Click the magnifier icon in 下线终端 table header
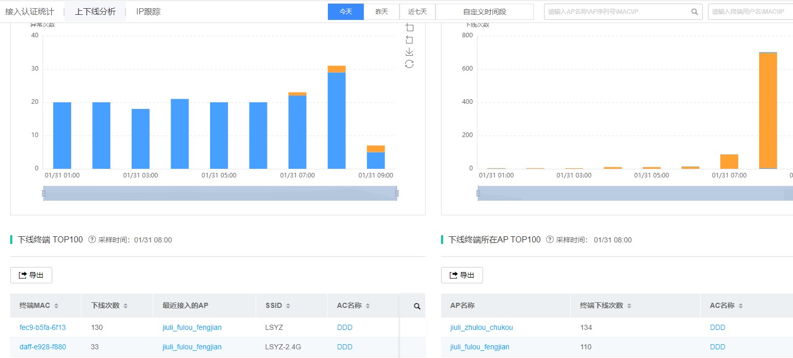This screenshot has height=358, width=793. click(417, 306)
